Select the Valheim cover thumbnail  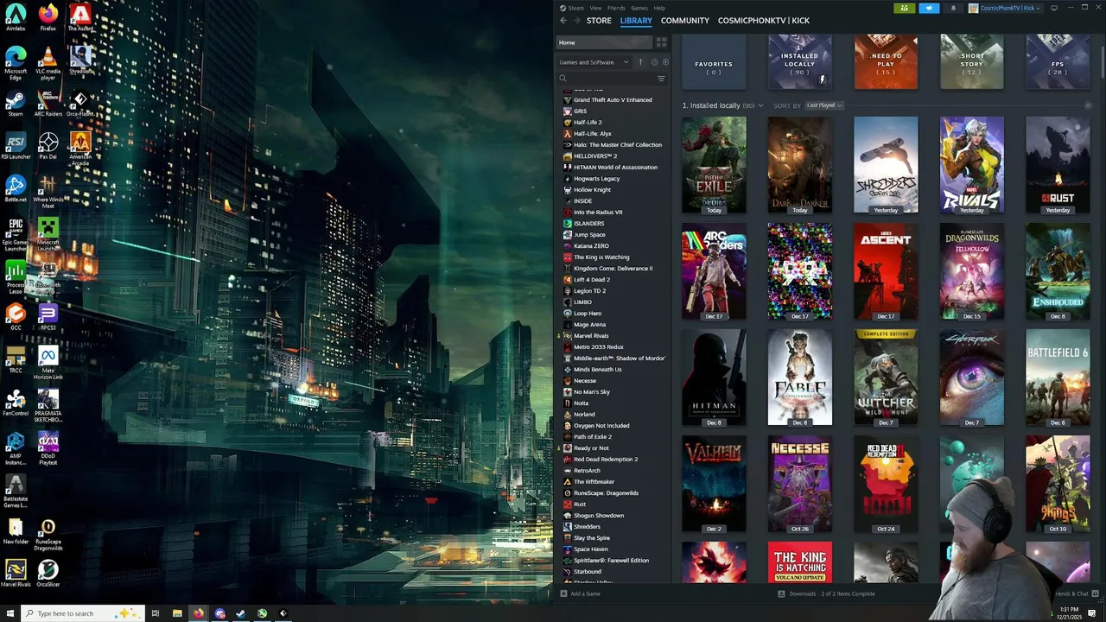point(714,484)
